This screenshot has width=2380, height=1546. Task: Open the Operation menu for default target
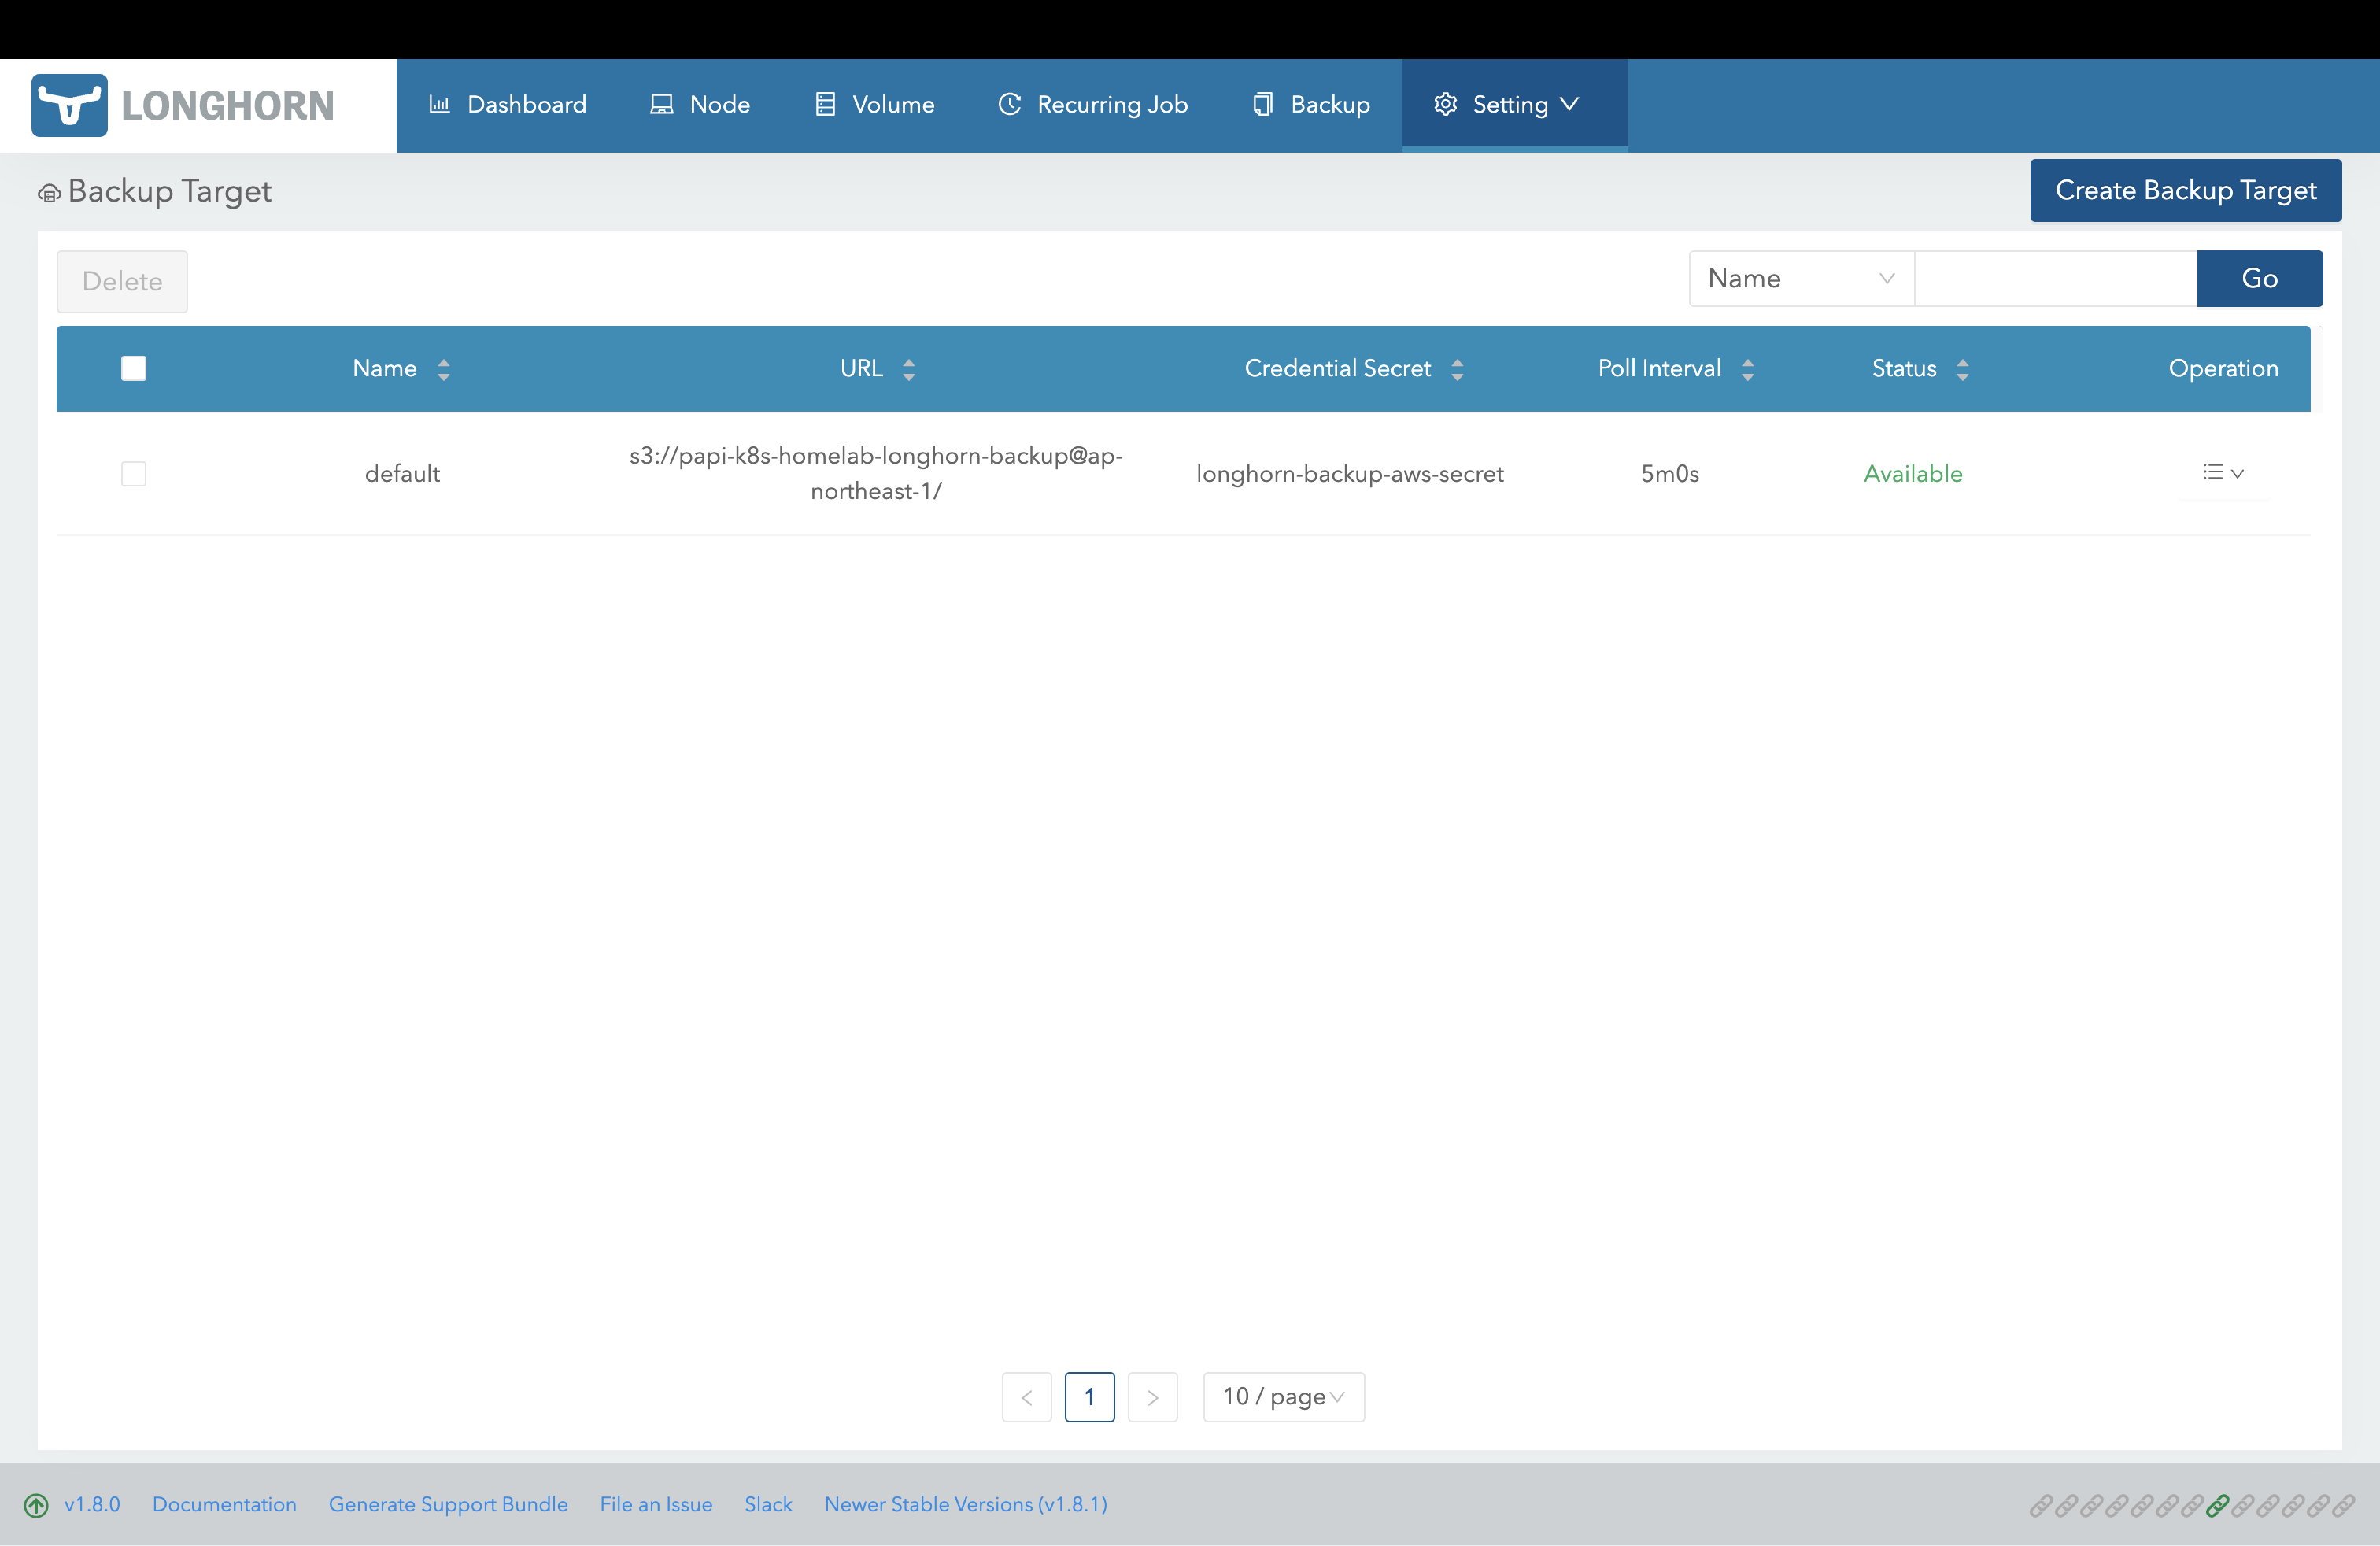pos(2222,473)
